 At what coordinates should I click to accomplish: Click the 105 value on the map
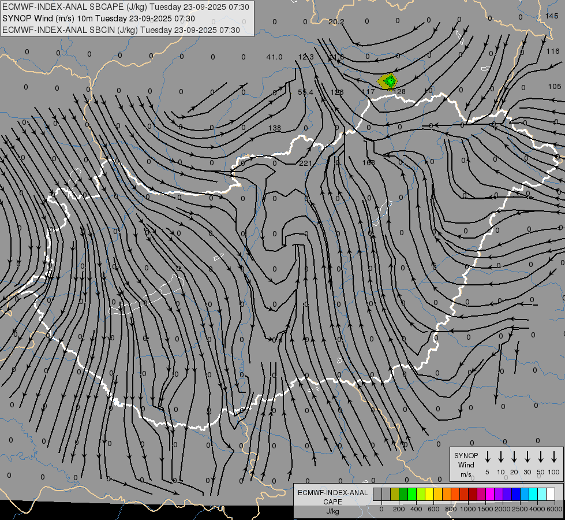tap(555, 87)
